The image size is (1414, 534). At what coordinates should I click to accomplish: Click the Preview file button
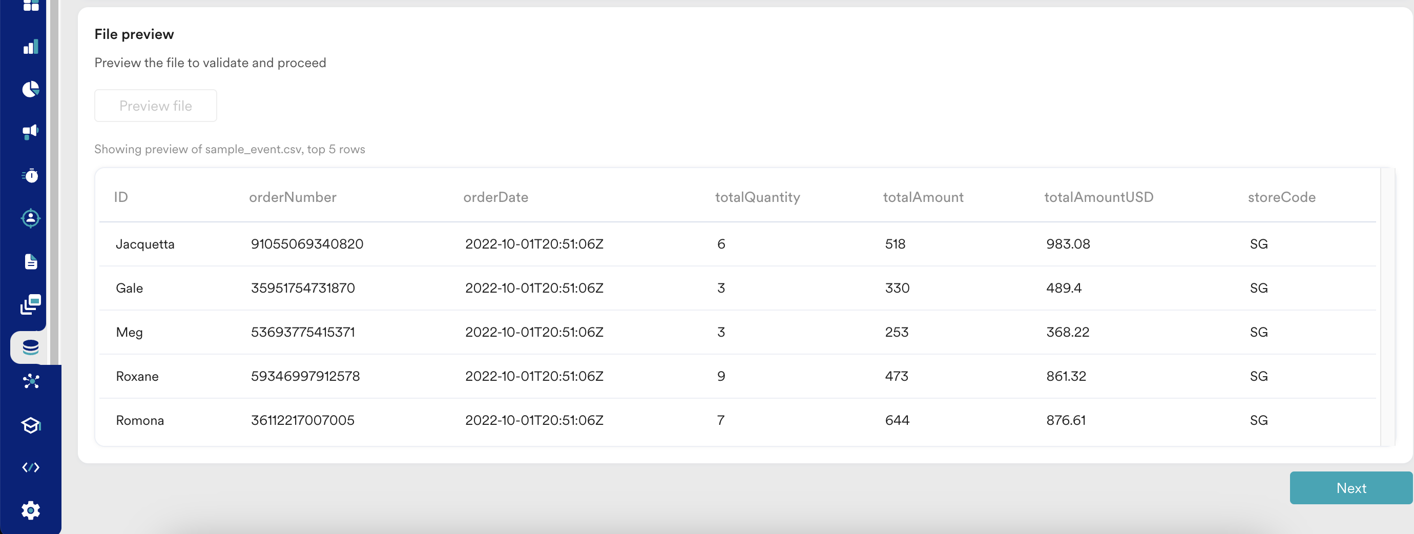155,106
